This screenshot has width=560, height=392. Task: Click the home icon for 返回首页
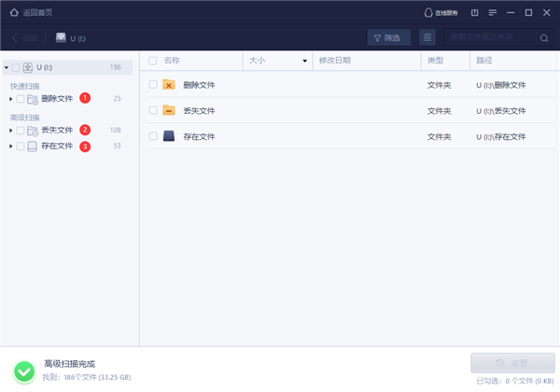(14, 12)
